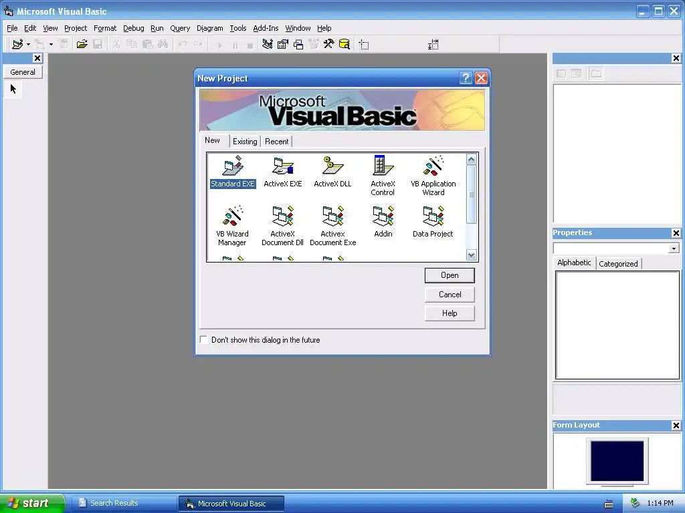Close the Project Explorer panel
This screenshot has height=513, width=685.
click(676, 58)
